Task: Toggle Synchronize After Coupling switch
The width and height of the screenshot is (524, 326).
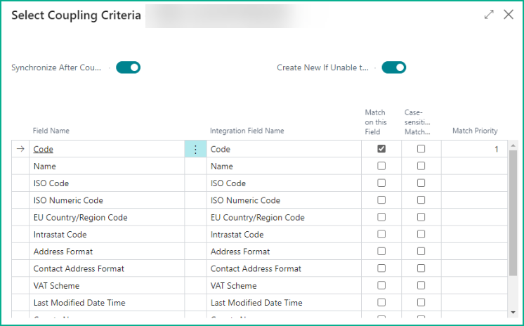Action: click(x=128, y=67)
